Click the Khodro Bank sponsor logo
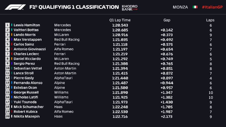Image resolution: width=226 pixels, height=127 pixels. pos(130,7)
